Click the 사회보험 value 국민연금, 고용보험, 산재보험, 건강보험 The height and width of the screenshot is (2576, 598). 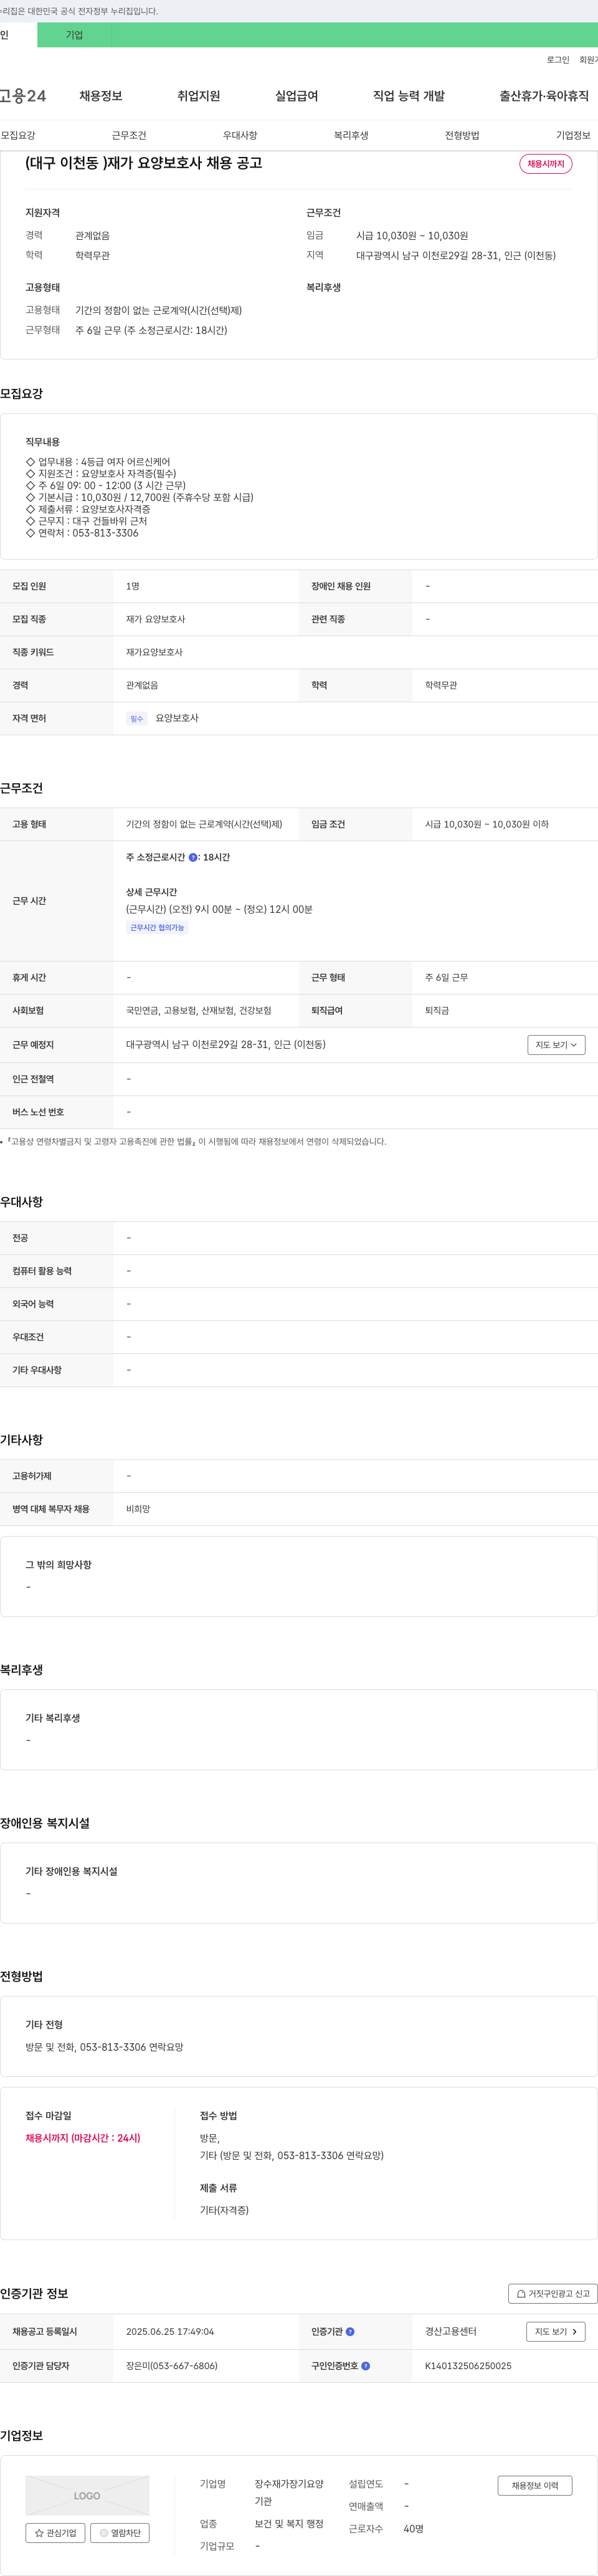point(199,1011)
